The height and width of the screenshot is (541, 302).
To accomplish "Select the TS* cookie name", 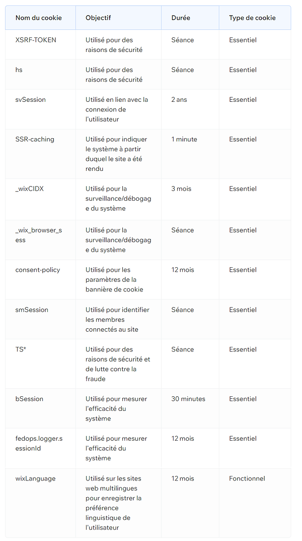I will click(x=21, y=349).
